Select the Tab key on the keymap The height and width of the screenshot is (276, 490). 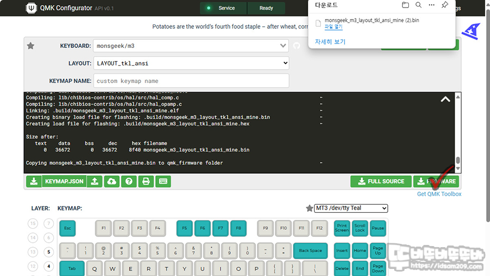click(x=72, y=268)
